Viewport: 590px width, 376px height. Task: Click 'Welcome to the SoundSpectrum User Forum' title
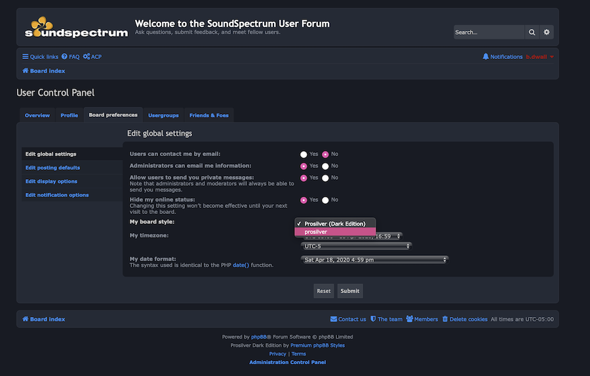coord(232,24)
